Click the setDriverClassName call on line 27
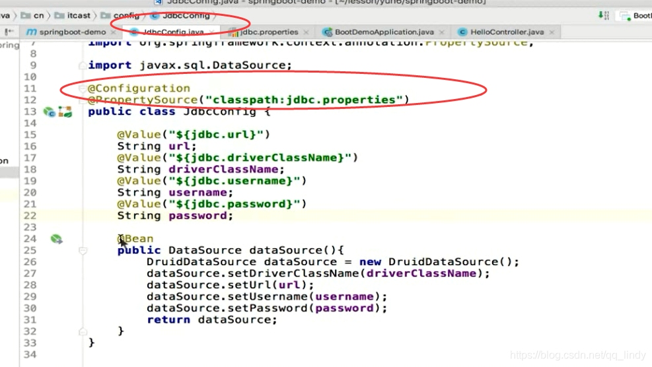The width and height of the screenshot is (652, 367). click(x=293, y=274)
